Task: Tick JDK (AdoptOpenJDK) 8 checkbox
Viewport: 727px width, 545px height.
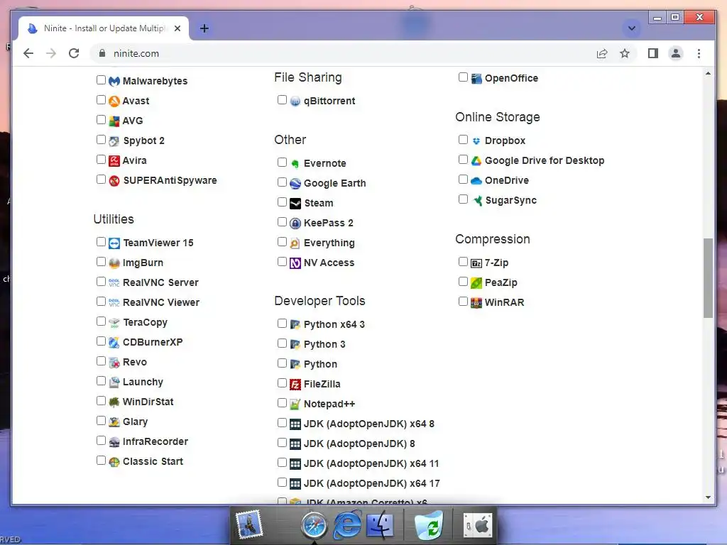Action: click(282, 443)
